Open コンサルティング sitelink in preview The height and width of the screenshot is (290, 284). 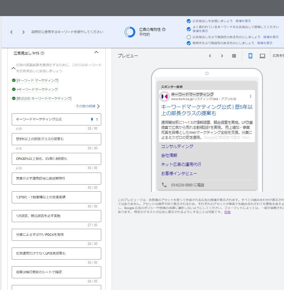coord(177,147)
